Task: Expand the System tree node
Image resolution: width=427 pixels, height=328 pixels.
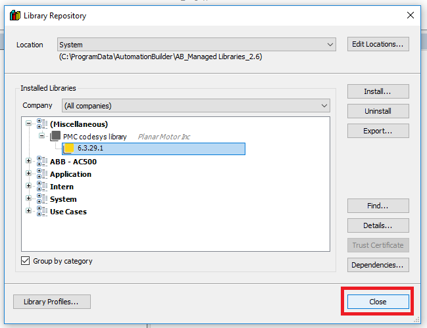Action: click(x=29, y=199)
